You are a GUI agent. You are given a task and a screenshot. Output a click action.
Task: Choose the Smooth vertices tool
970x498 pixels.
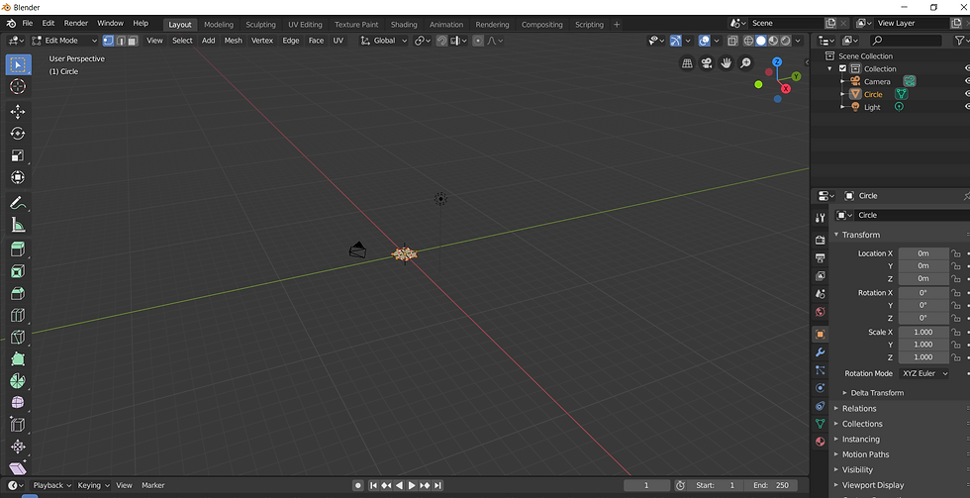pos(18,403)
